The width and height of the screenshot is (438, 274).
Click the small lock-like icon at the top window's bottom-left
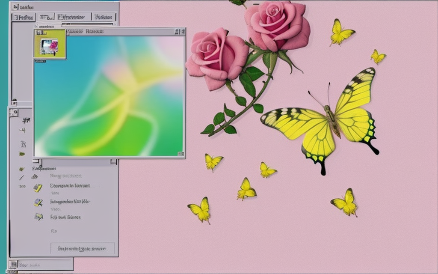tap(14, 102)
